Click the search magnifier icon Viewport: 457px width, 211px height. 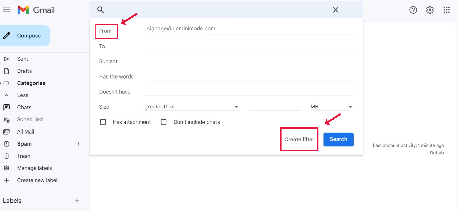(100, 10)
